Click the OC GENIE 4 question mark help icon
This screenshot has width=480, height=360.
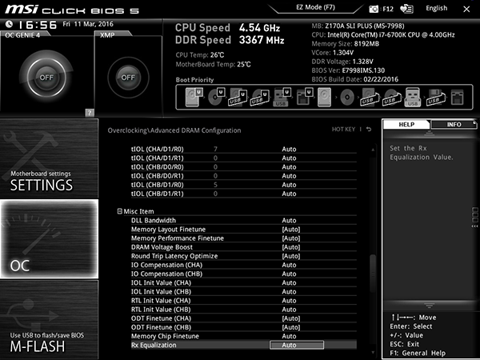coord(90,112)
